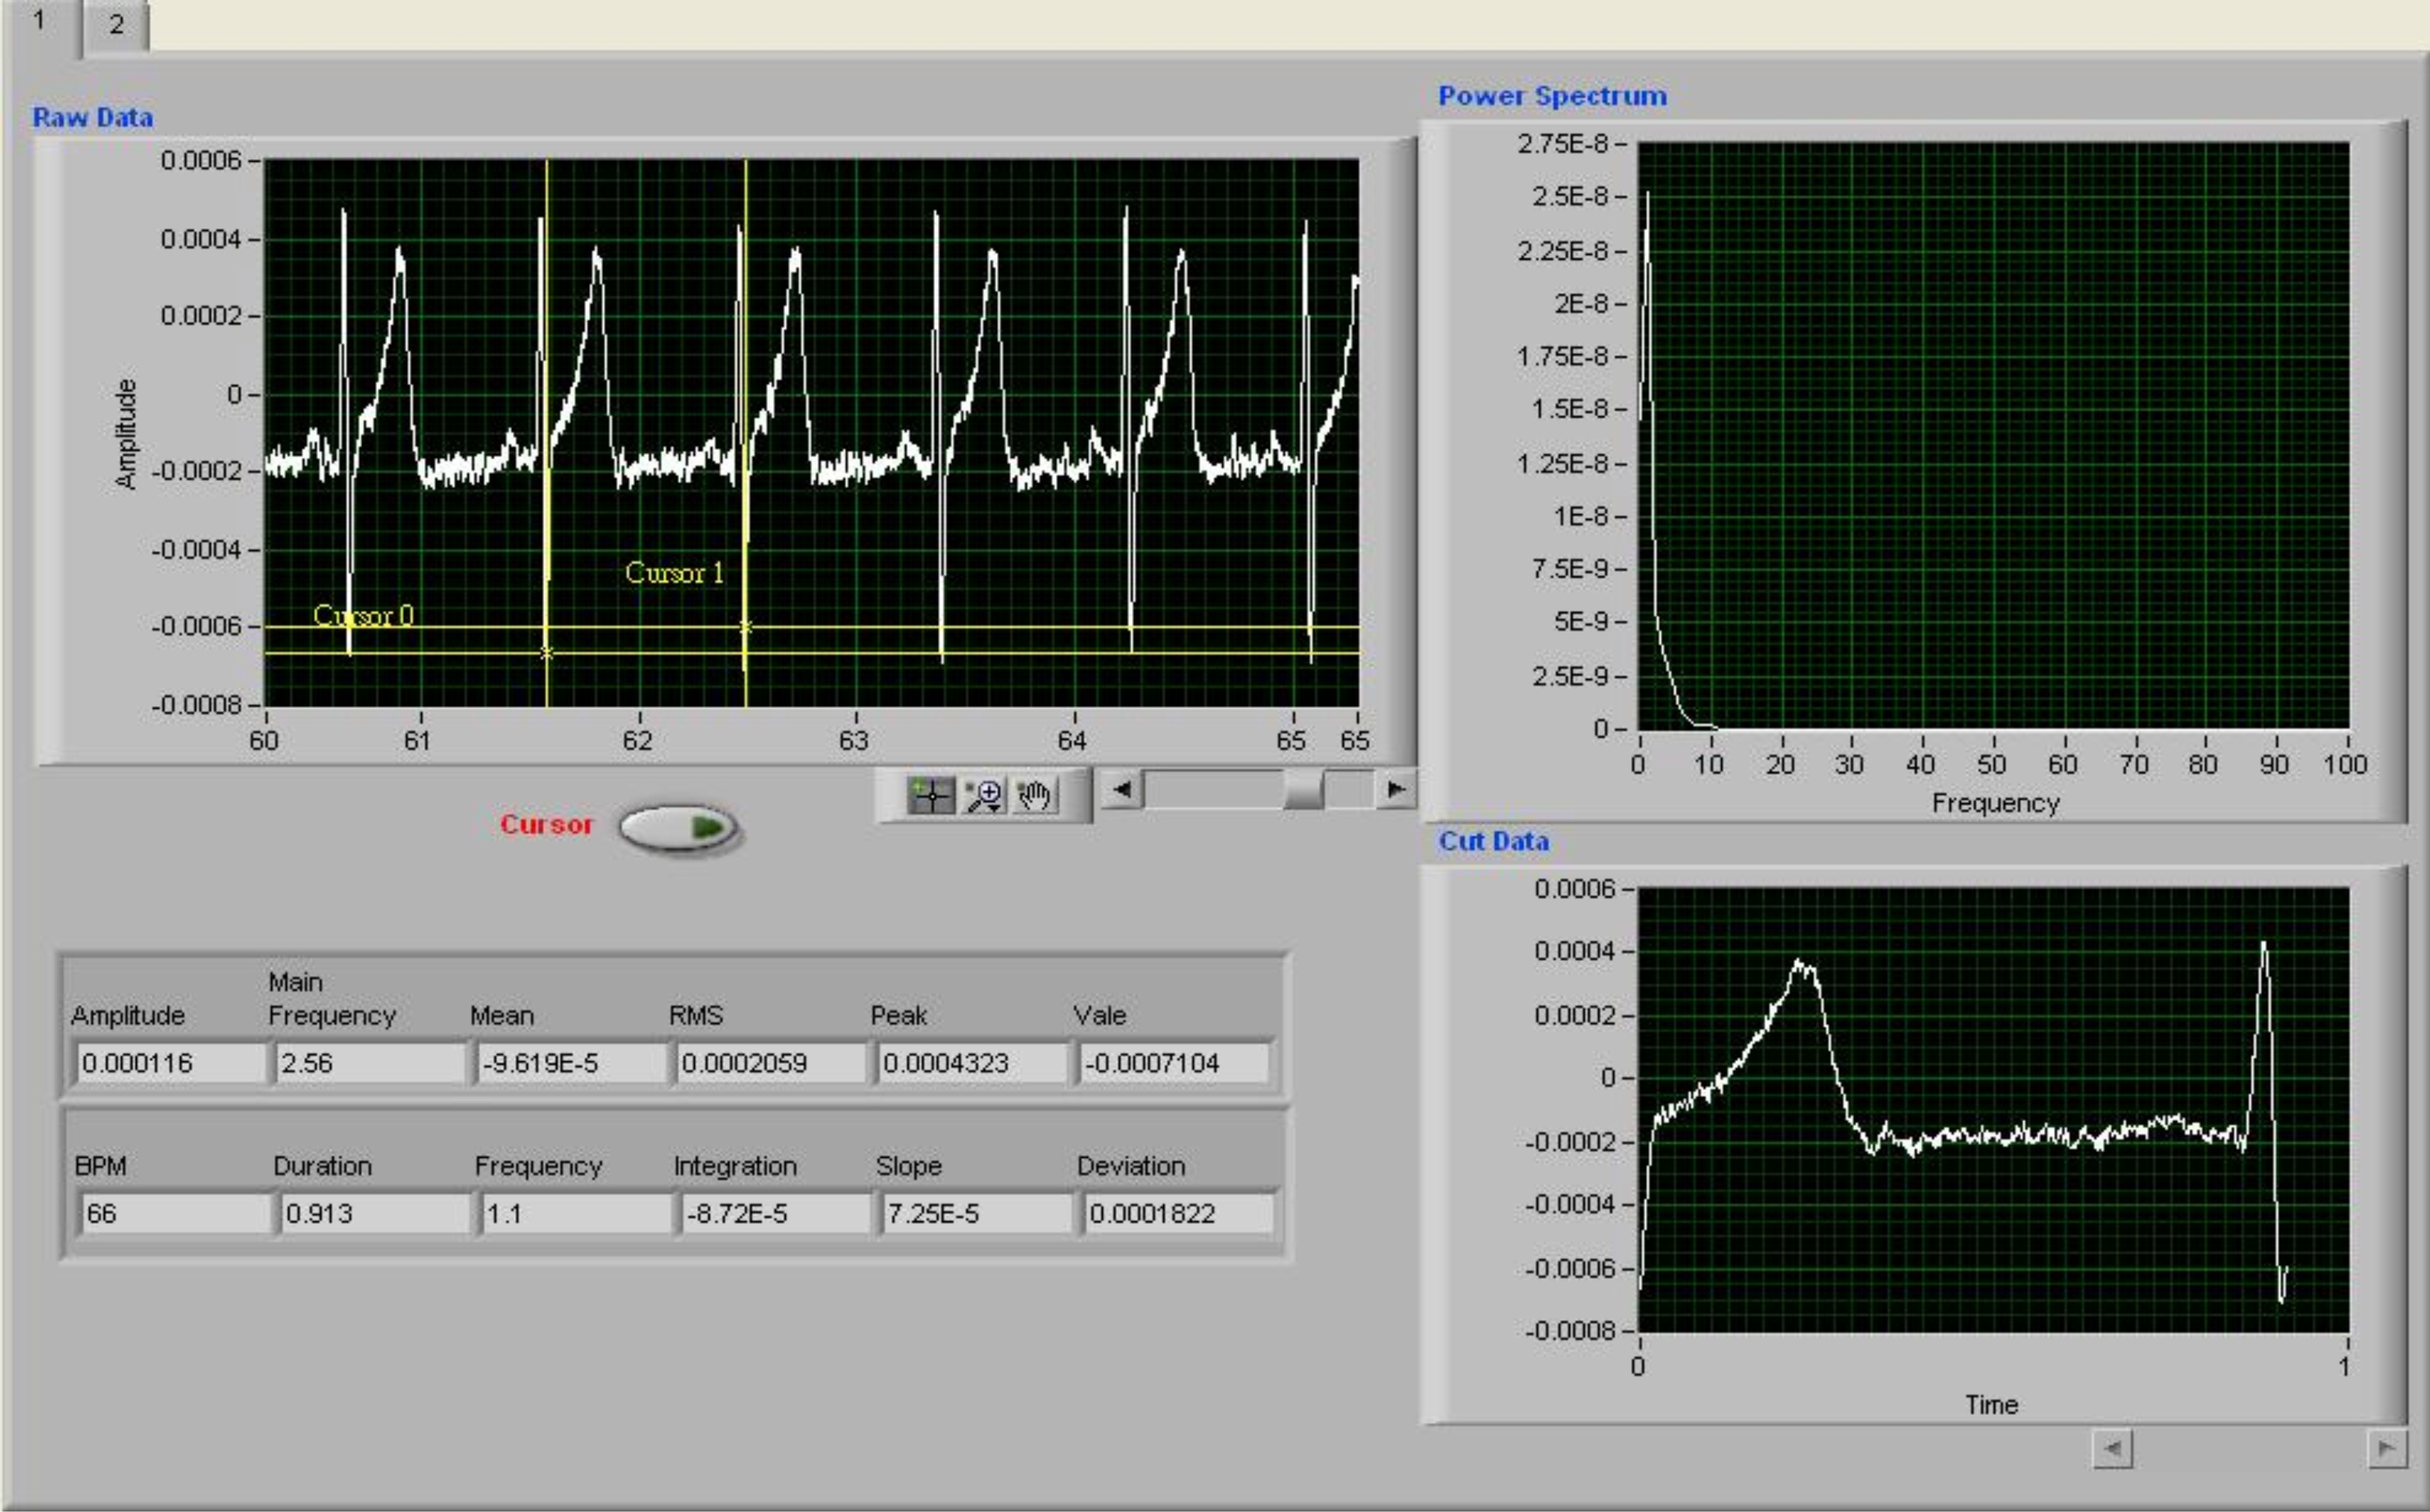Click the Power Spectrum graph title
This screenshot has width=2430, height=1512.
click(x=1552, y=96)
